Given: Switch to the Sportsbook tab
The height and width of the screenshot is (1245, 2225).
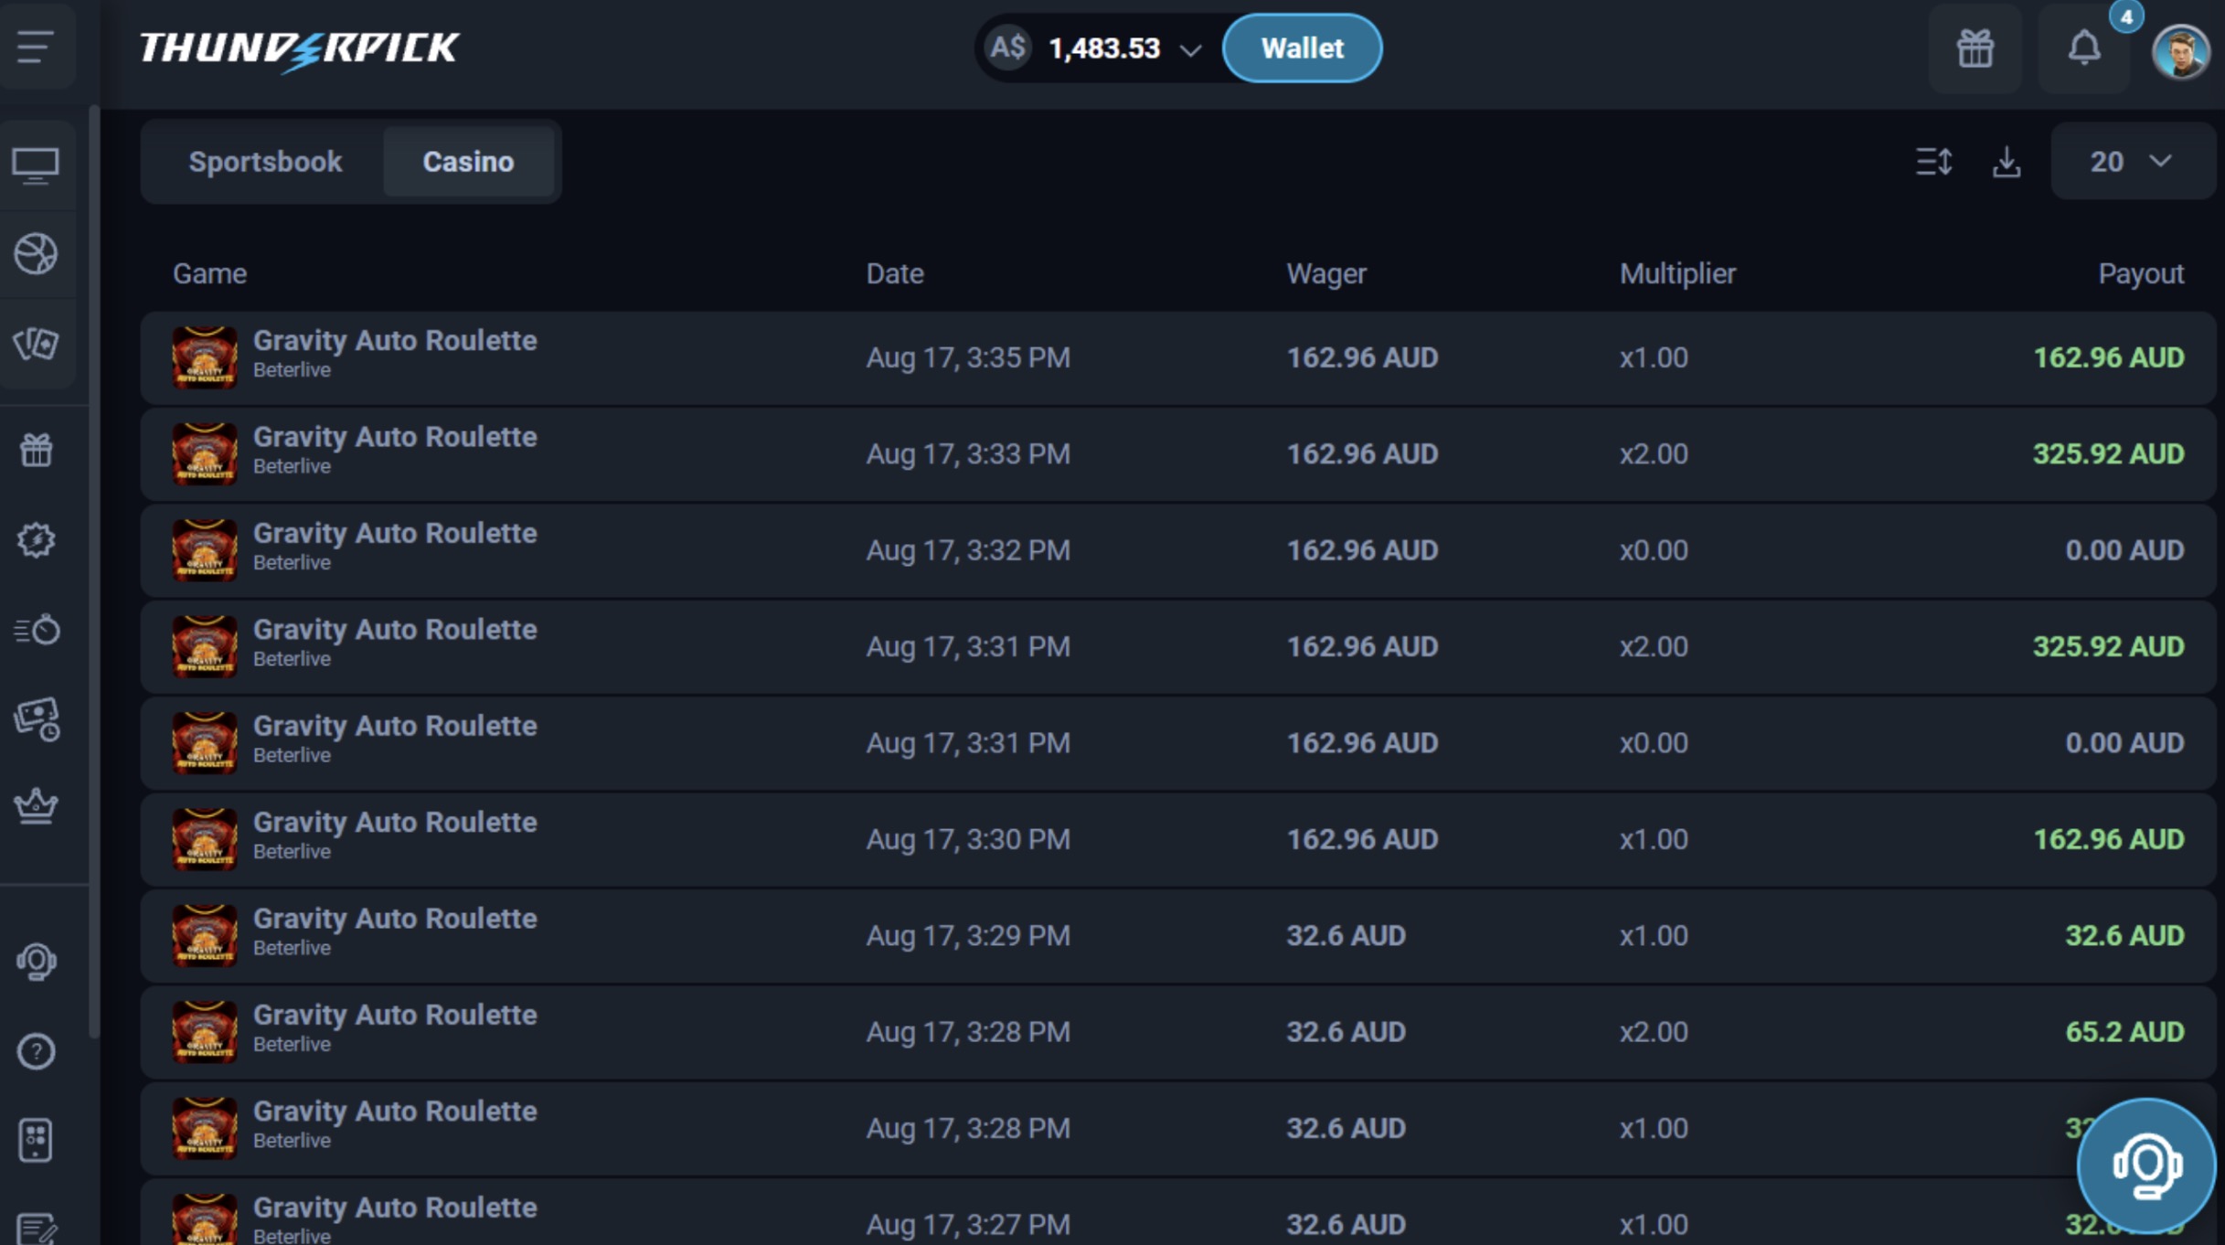Looking at the screenshot, I should (265, 162).
